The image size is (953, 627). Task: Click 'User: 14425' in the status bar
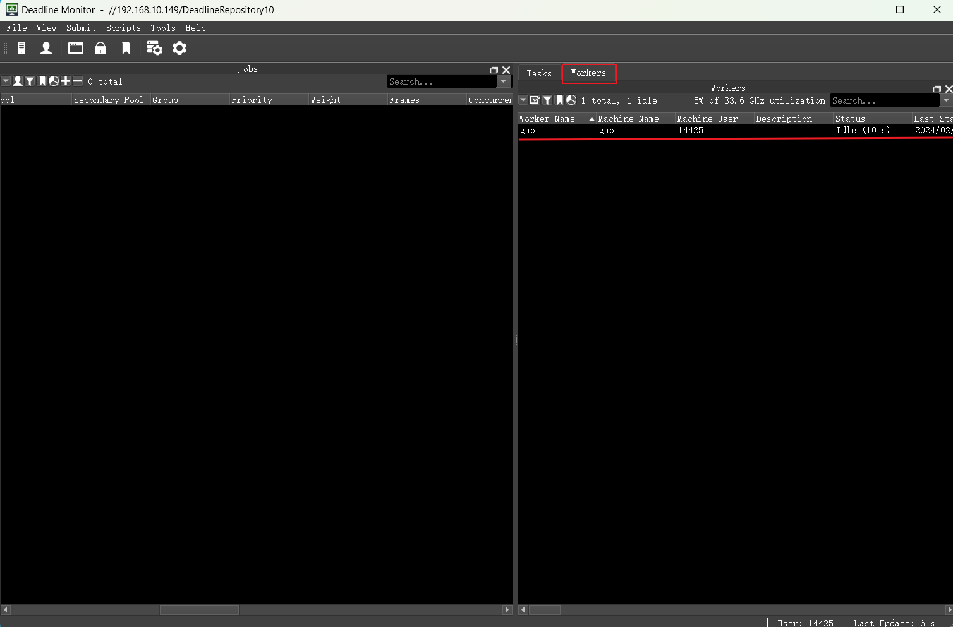coord(805,623)
